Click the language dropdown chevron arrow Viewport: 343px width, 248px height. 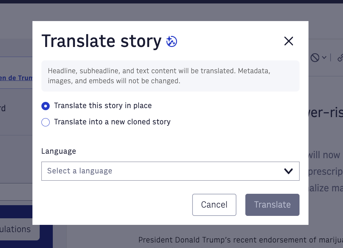point(288,171)
